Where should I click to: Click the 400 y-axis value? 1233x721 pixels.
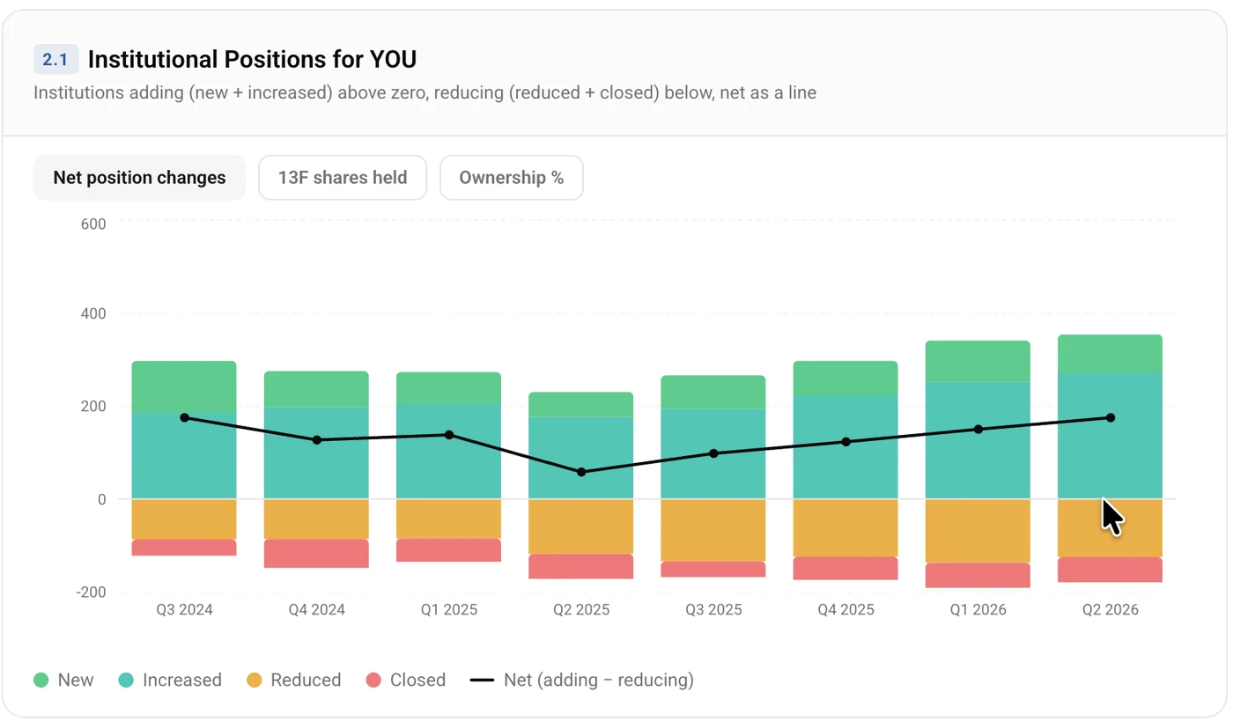point(93,313)
